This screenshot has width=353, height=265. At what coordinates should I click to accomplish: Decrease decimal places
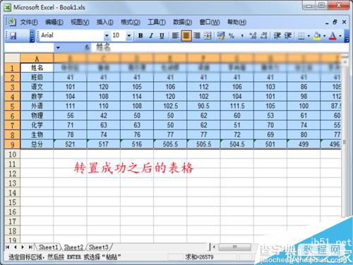point(264,36)
